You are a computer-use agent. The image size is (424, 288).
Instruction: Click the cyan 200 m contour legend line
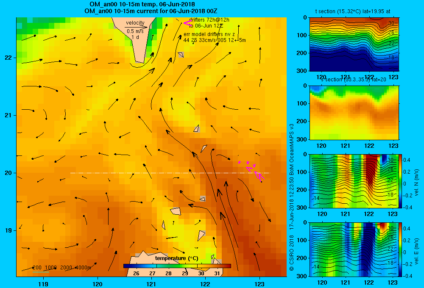click(41, 271)
